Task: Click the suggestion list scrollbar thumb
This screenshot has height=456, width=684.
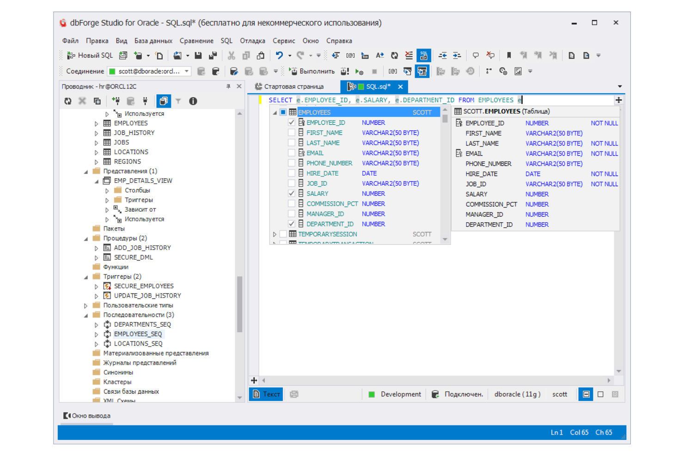Action: tap(445, 118)
